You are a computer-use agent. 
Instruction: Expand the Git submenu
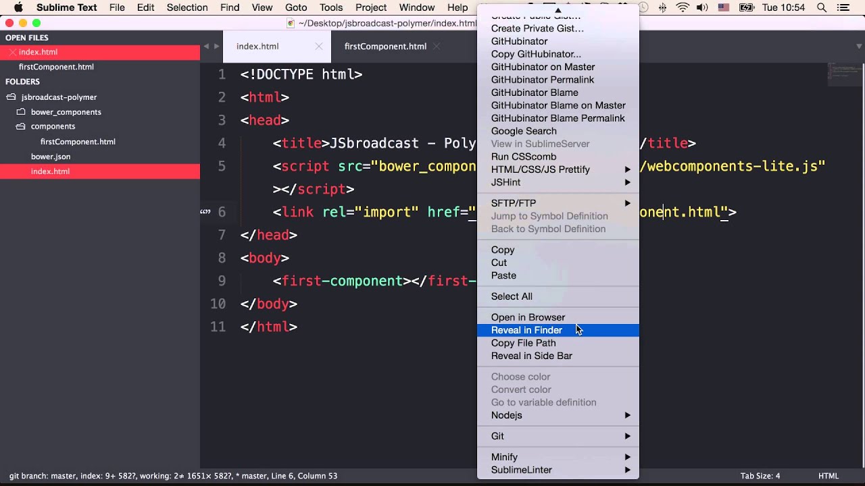[x=628, y=436]
